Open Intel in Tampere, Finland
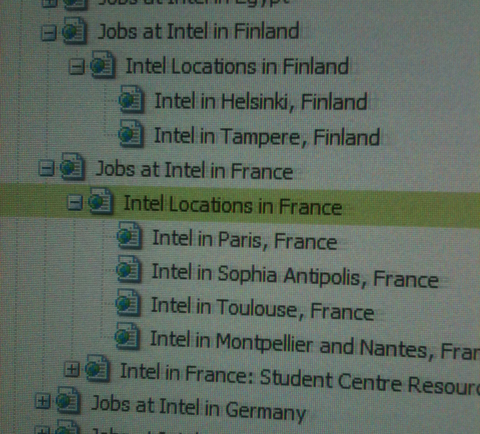 pos(267,136)
